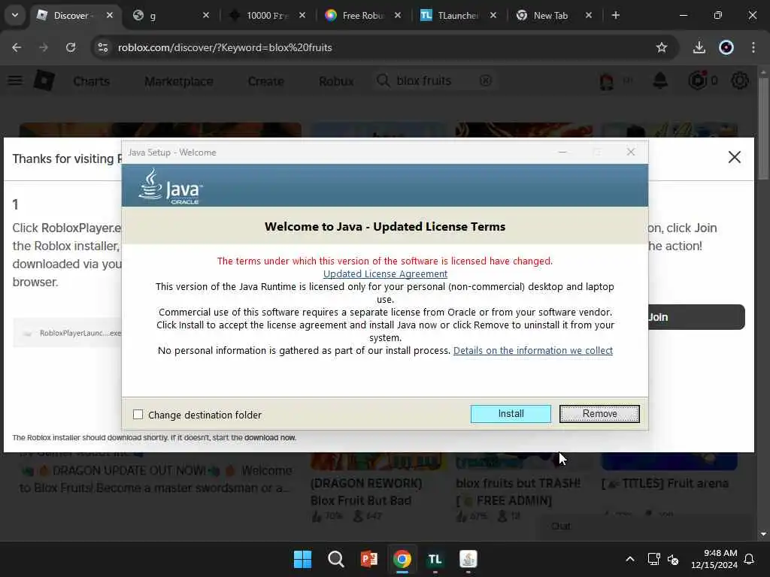770x577 pixels.
Task: Click the Join button in Roblox popup
Action: (x=696, y=317)
